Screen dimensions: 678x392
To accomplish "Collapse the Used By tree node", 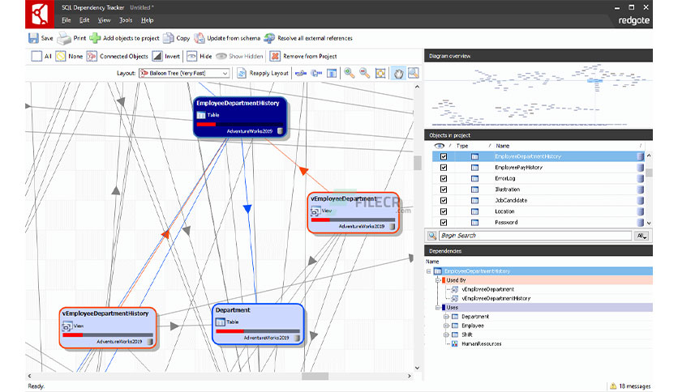I will pyautogui.click(x=438, y=280).
